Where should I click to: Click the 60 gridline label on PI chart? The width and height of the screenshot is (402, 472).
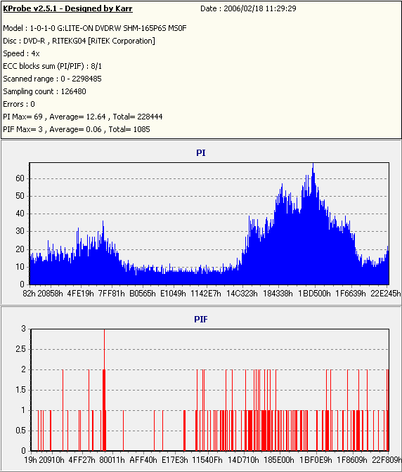pyautogui.click(x=20, y=178)
